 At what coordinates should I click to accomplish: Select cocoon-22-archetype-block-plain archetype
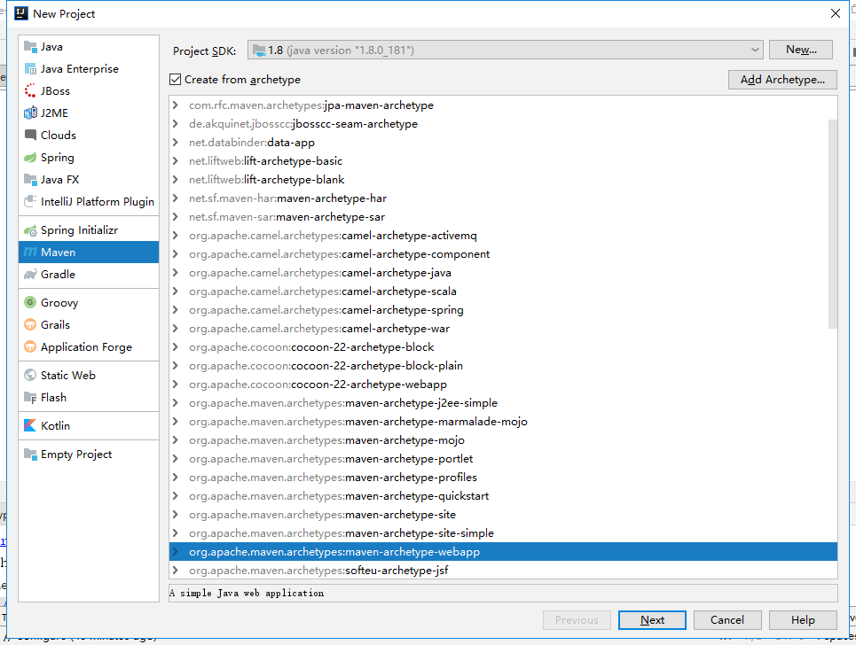point(503,365)
